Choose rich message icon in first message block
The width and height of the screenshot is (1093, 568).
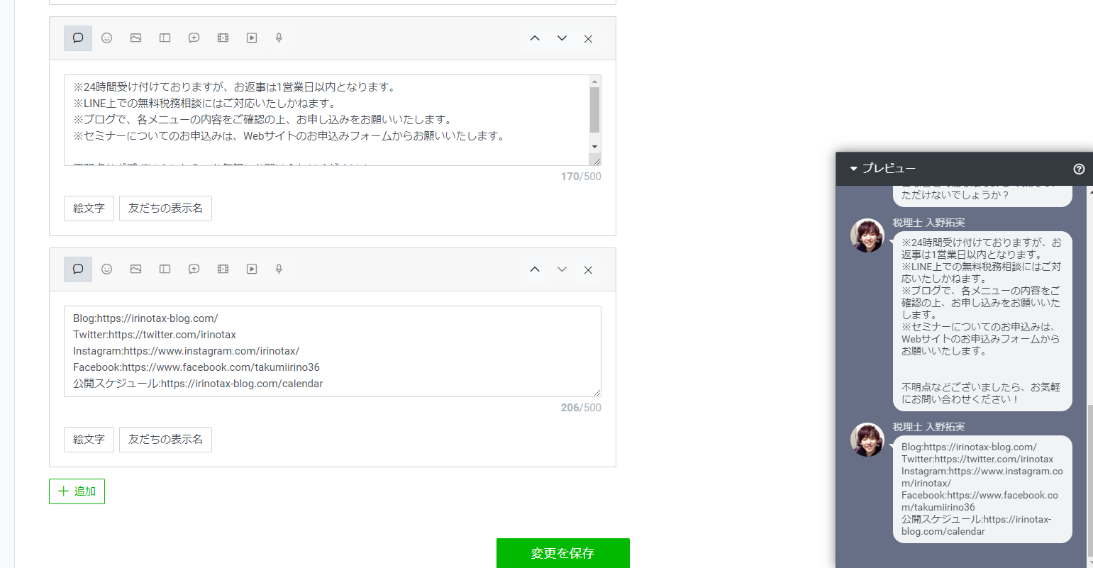coord(165,38)
